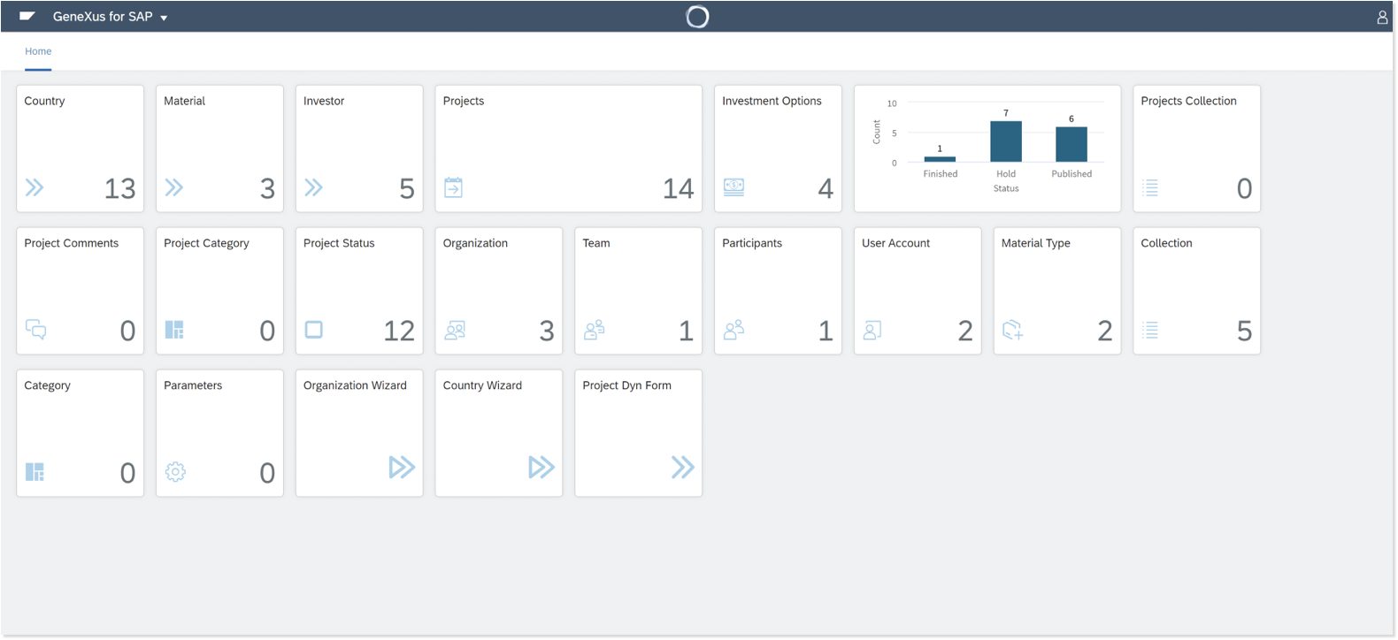
Task: Click the circular logo in header center
Action: pos(697,17)
